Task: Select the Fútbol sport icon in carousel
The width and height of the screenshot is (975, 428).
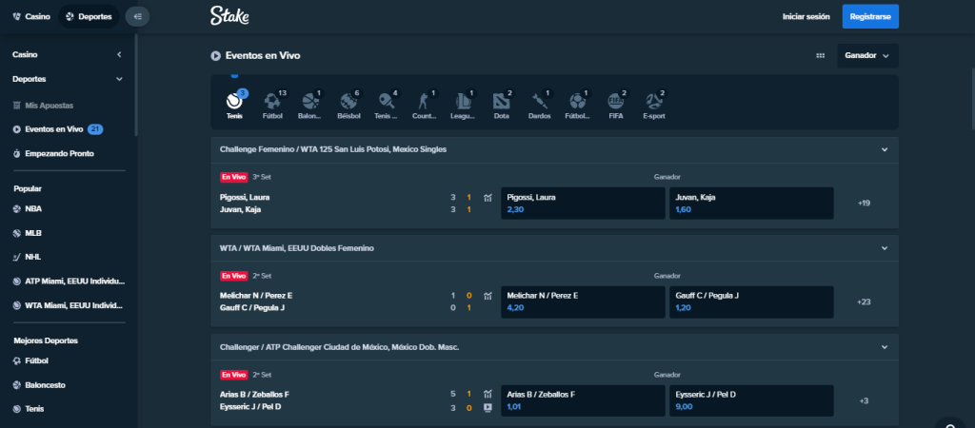Action: click(x=272, y=105)
